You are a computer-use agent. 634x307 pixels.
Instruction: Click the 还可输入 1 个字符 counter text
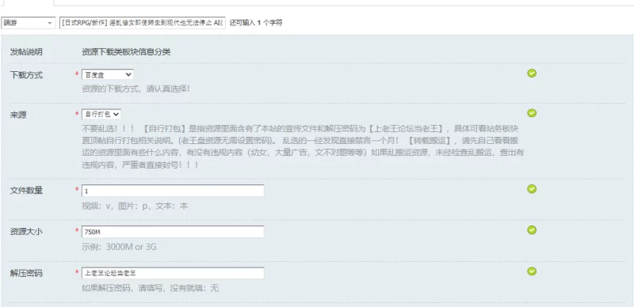(256, 23)
